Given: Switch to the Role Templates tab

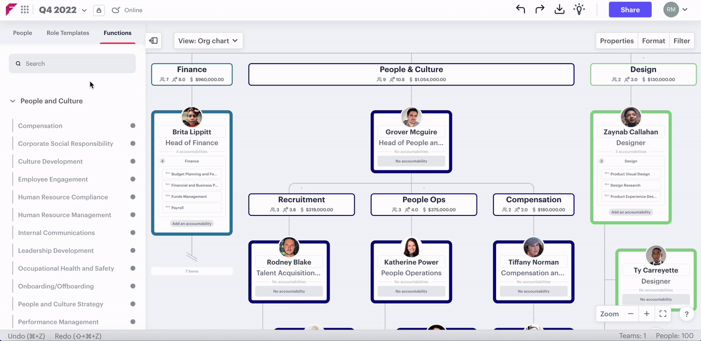Looking at the screenshot, I should [68, 33].
